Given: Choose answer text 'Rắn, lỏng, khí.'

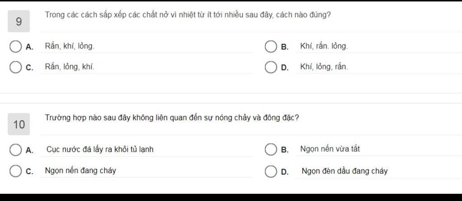Looking at the screenshot, I should tap(69, 67).
